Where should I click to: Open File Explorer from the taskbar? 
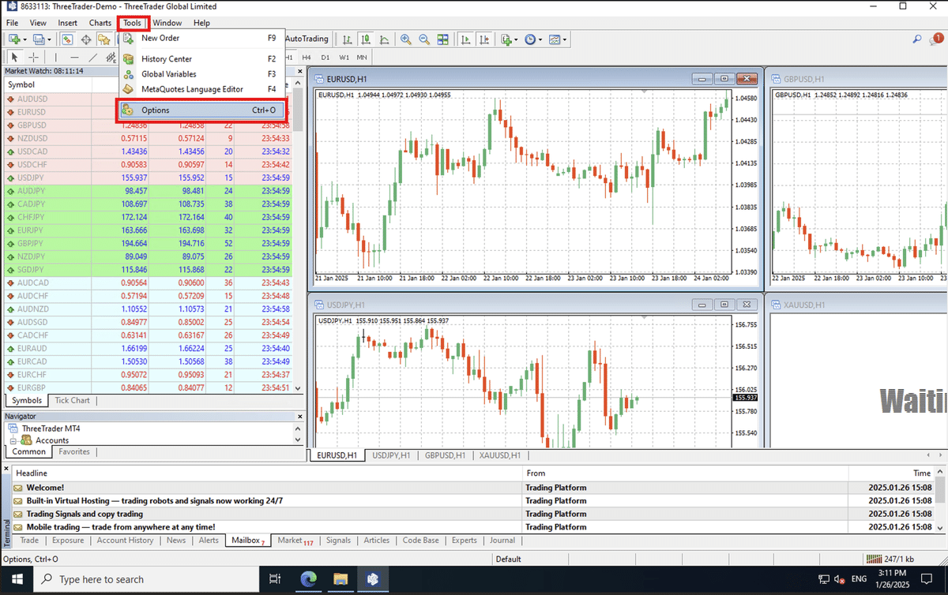click(340, 579)
